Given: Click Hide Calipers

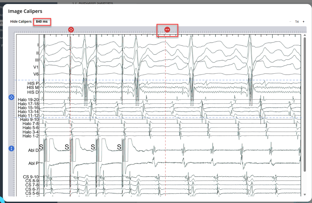Looking at the screenshot, I should tap(21, 21).
